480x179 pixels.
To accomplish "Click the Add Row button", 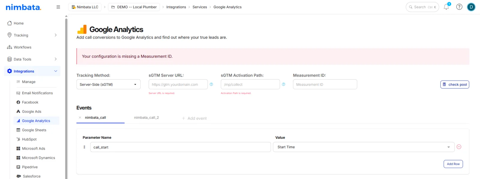I will (453, 164).
